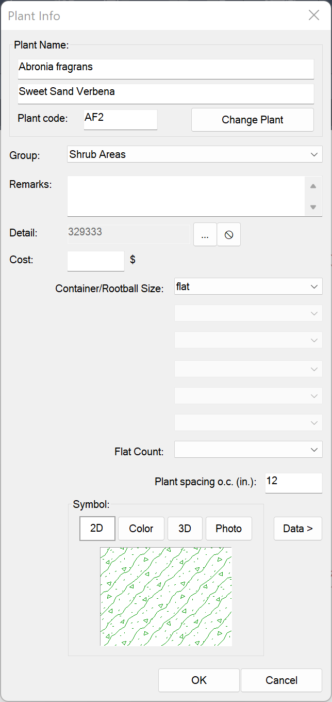Click the green hatch symbol preview
This screenshot has height=702, width=332.
166,596
